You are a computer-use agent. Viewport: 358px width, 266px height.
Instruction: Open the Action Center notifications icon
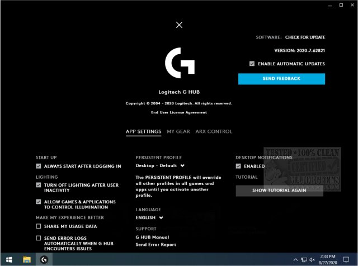coord(346,260)
